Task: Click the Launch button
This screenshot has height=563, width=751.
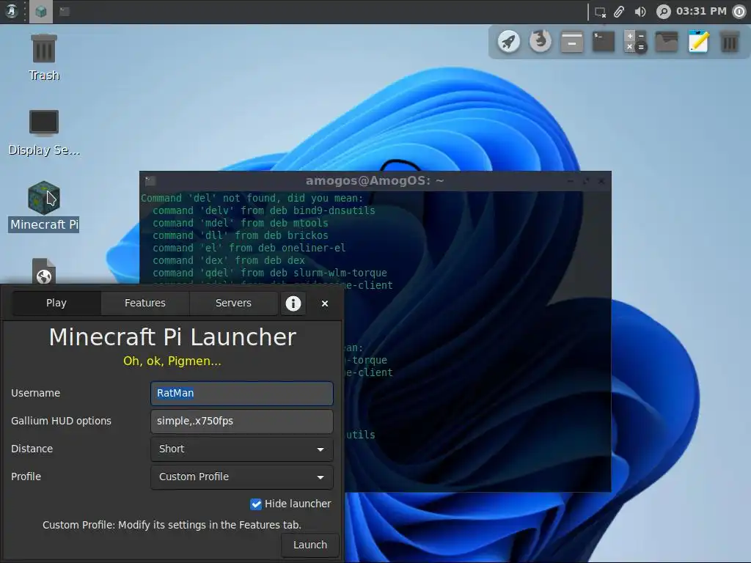Action: (x=310, y=545)
